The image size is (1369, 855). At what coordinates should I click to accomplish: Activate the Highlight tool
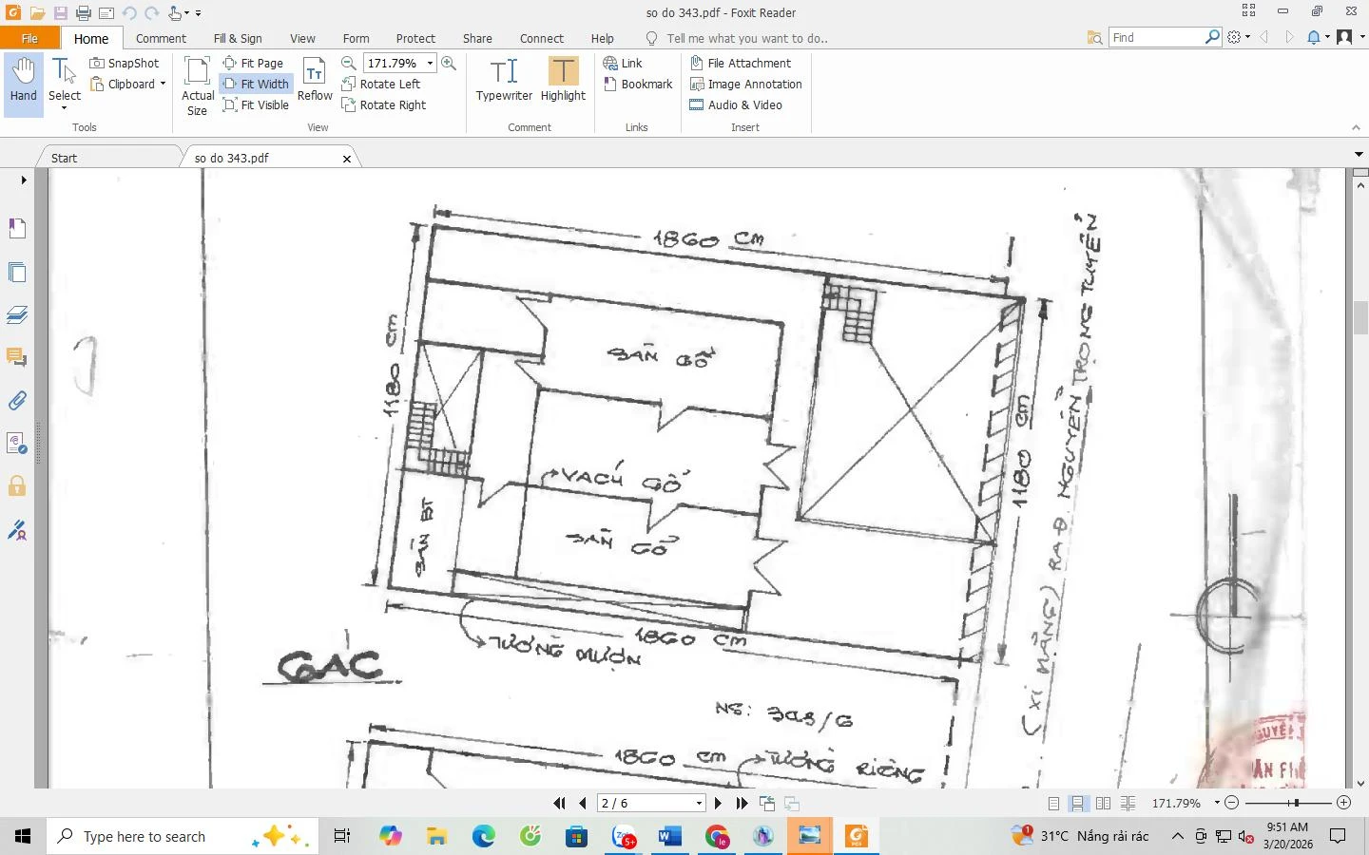tap(563, 81)
